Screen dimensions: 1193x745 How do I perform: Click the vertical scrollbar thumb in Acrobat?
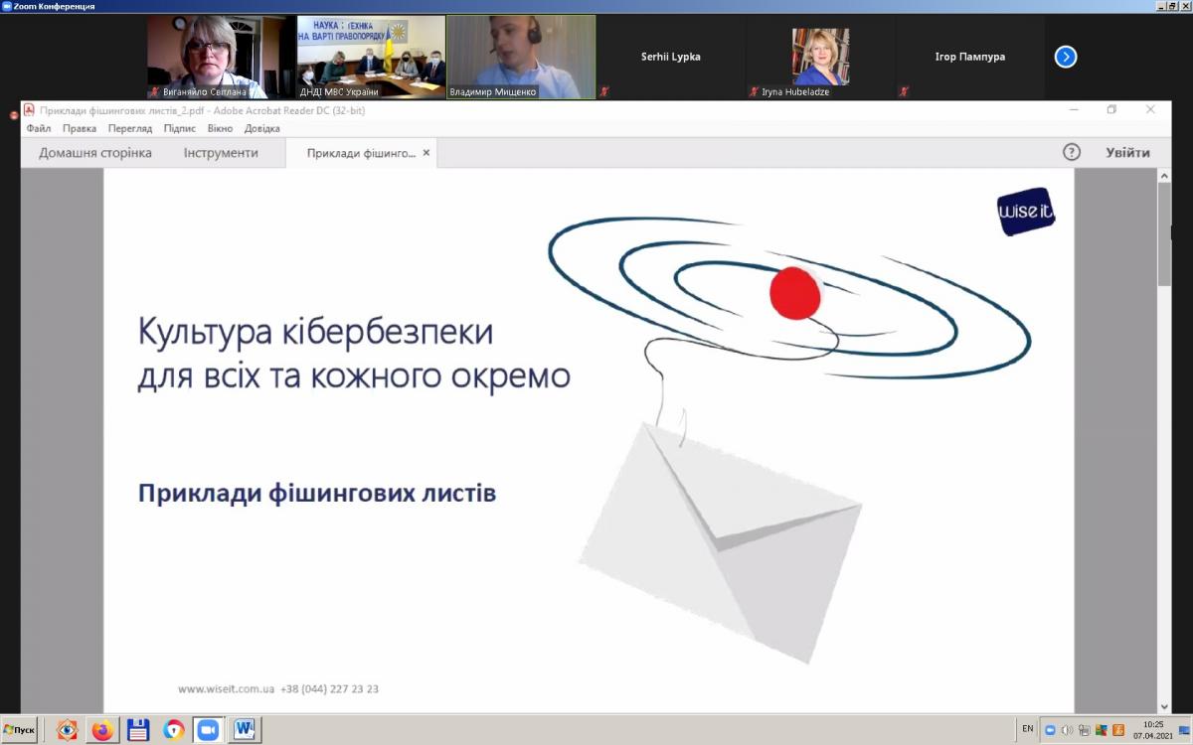(x=1164, y=234)
